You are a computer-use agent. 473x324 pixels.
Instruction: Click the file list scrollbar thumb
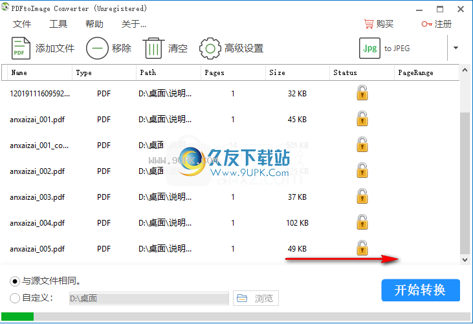465,183
